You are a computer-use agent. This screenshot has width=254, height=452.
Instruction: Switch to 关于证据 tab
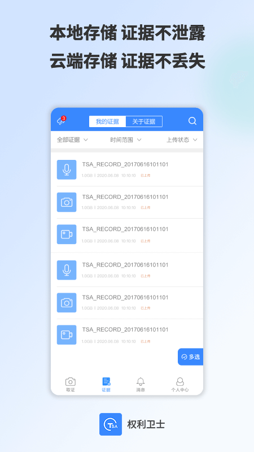tap(144, 121)
